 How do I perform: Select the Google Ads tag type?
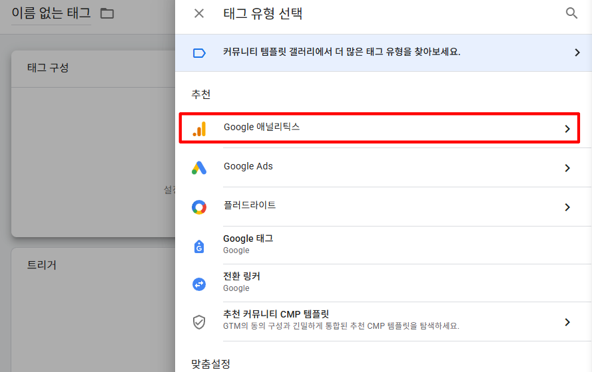tap(383, 167)
